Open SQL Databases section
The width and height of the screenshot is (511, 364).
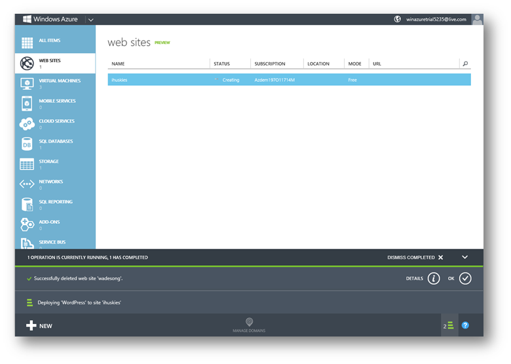(55, 144)
